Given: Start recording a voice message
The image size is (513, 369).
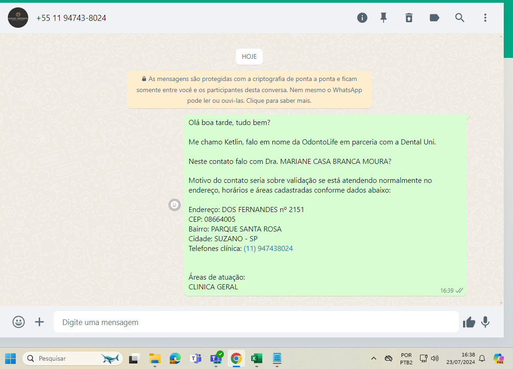Looking at the screenshot, I should point(486,322).
